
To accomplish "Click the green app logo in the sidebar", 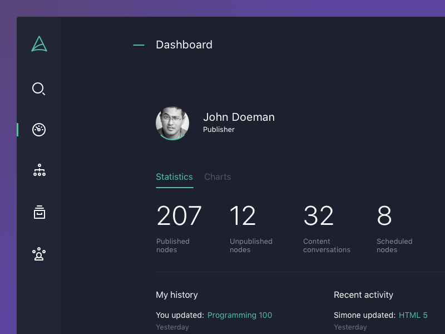I will (39, 44).
